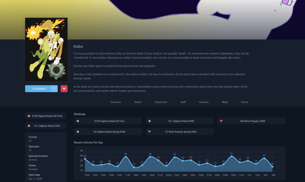
Task: Expand the Completed status dropdown arrow
Action: pos(54,89)
